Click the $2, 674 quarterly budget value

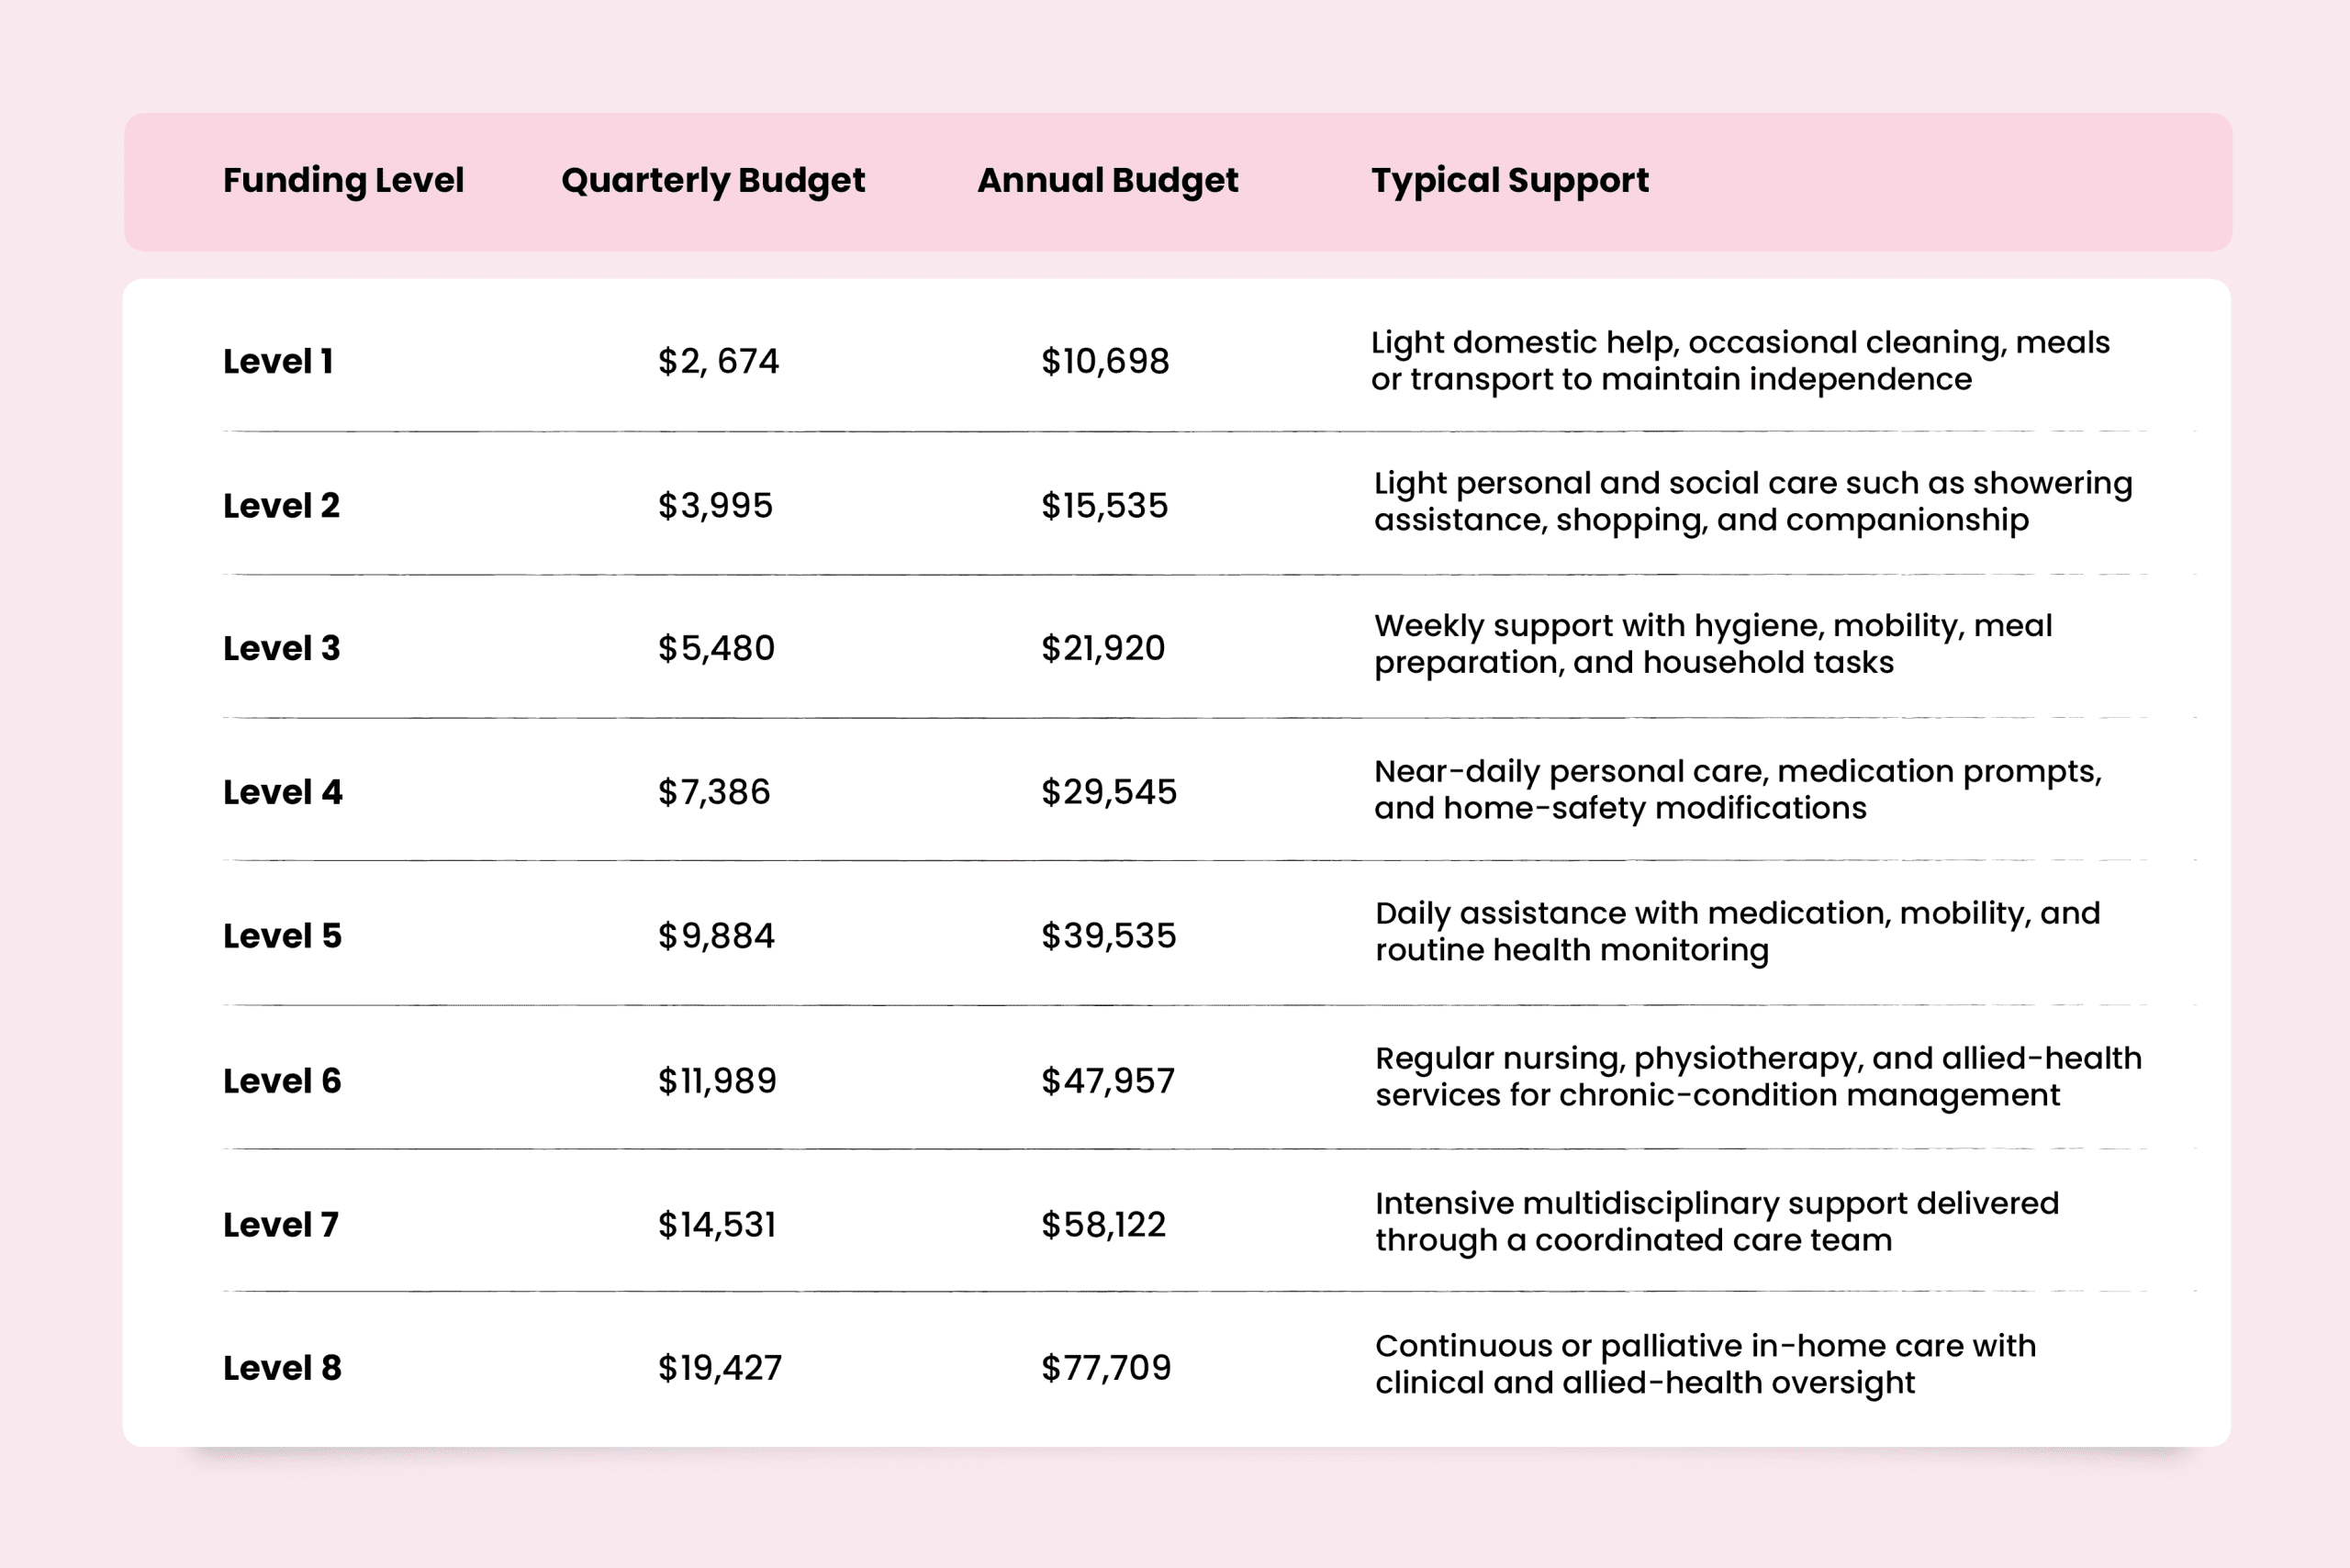[x=718, y=361]
